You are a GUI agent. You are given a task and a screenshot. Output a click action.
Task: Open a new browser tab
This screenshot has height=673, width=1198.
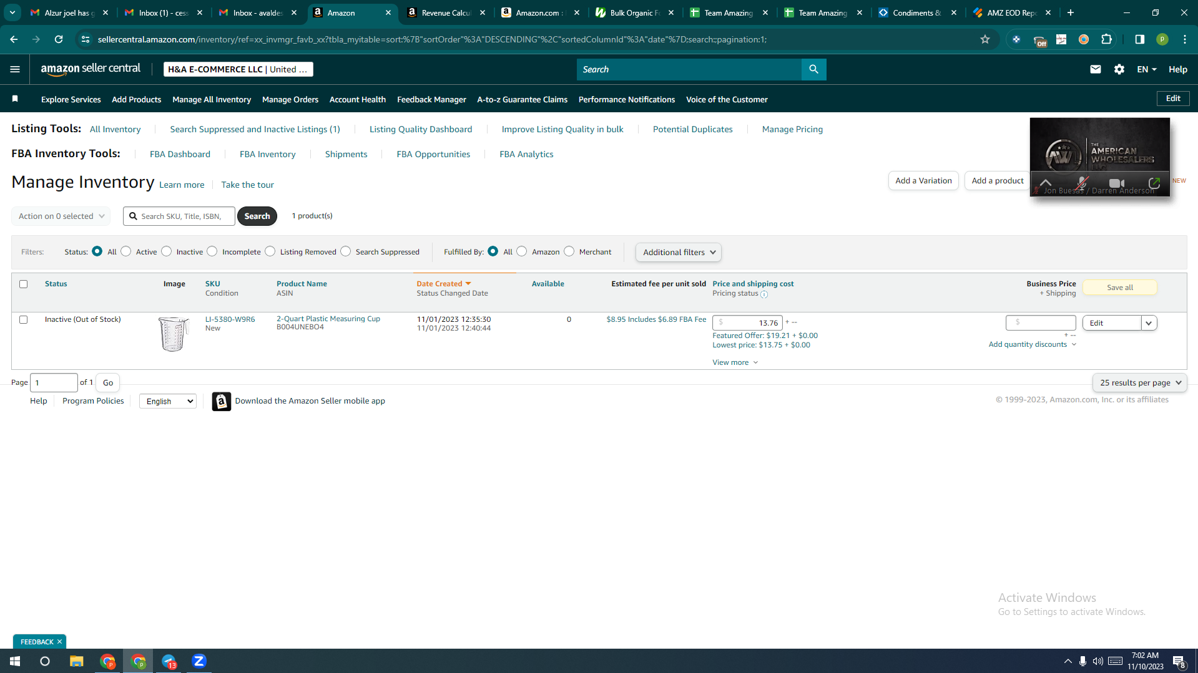1071,12
